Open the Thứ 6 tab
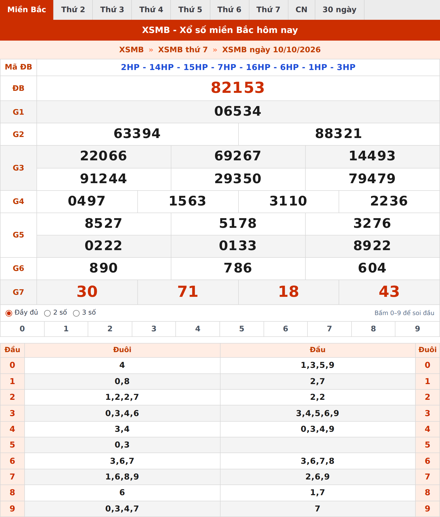This screenshot has height=517, width=440. (x=229, y=10)
